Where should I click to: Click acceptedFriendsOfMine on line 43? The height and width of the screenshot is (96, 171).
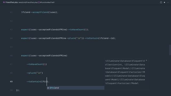tap(53, 30)
